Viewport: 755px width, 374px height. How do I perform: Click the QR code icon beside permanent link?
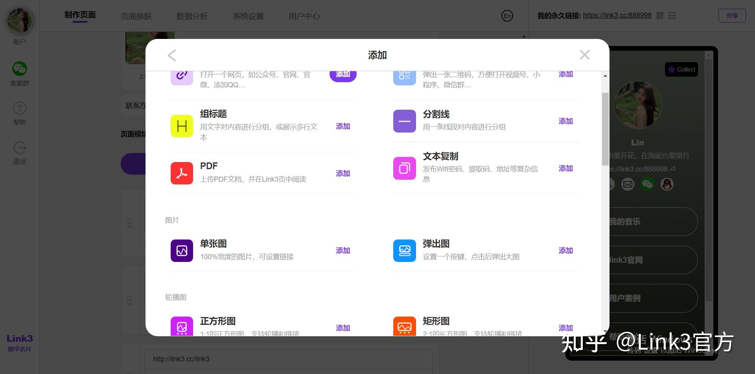click(x=660, y=15)
